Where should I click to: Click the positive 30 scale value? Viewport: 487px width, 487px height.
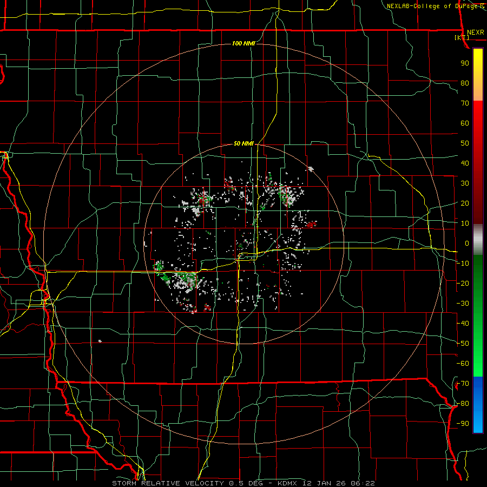click(465, 183)
